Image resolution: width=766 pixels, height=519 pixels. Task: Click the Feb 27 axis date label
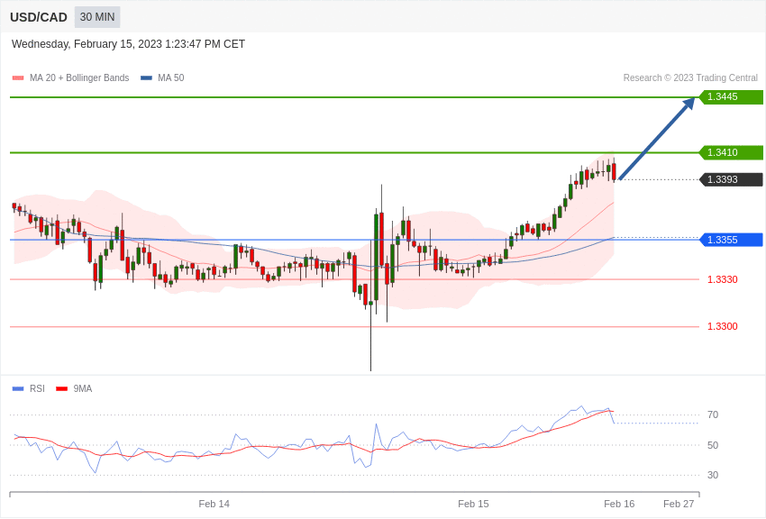(679, 504)
